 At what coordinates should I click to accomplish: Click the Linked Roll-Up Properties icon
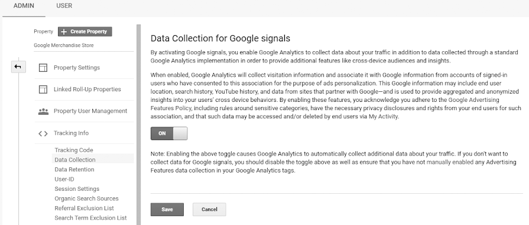[x=43, y=89]
